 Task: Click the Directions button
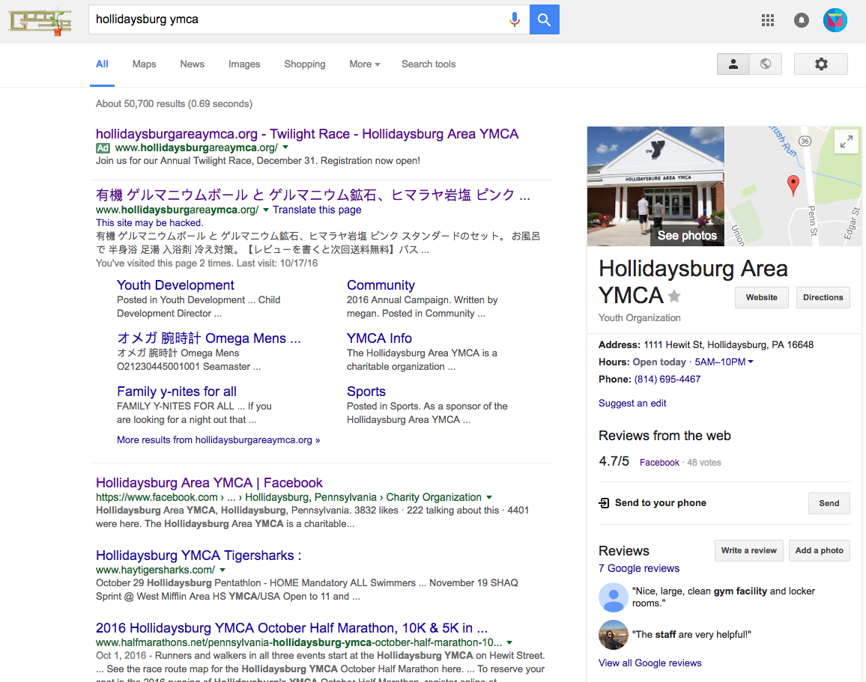point(823,297)
